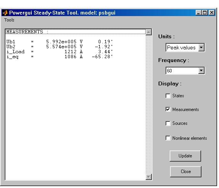219x188 pixels.
Task: Click the MATLAB icon in title bar
Action: 5,13
